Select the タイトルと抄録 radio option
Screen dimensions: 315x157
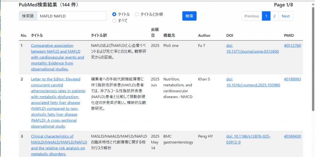[x=137, y=14]
